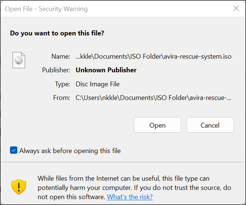Click the yellow warning shield icon

coord(19,187)
